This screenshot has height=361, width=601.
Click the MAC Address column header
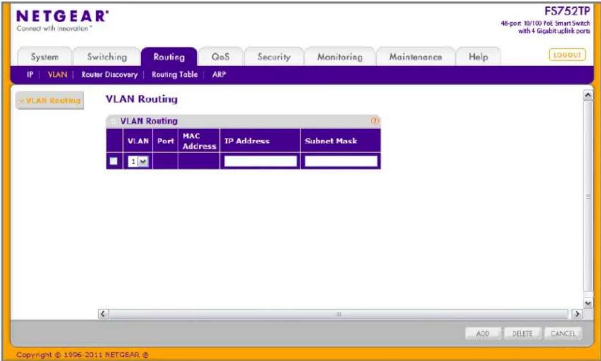[199, 141]
